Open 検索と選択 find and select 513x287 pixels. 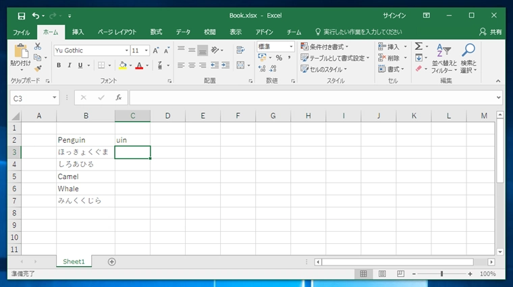click(468, 59)
